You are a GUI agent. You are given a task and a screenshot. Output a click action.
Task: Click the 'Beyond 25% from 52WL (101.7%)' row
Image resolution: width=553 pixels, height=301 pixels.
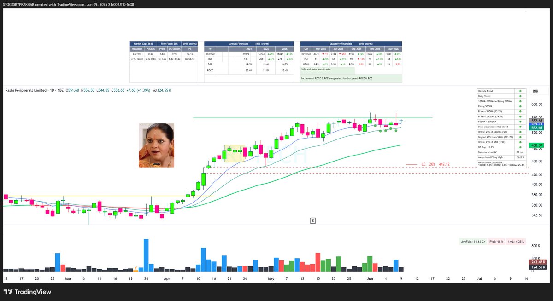point(501,137)
